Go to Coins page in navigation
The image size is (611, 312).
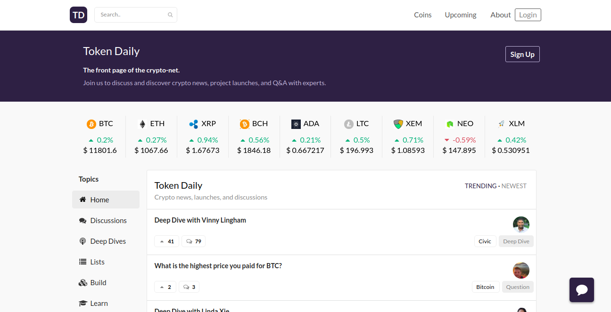(x=422, y=15)
